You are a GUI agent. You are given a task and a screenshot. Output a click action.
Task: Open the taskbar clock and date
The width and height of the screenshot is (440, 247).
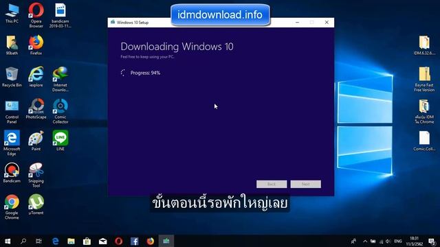tap(414, 241)
